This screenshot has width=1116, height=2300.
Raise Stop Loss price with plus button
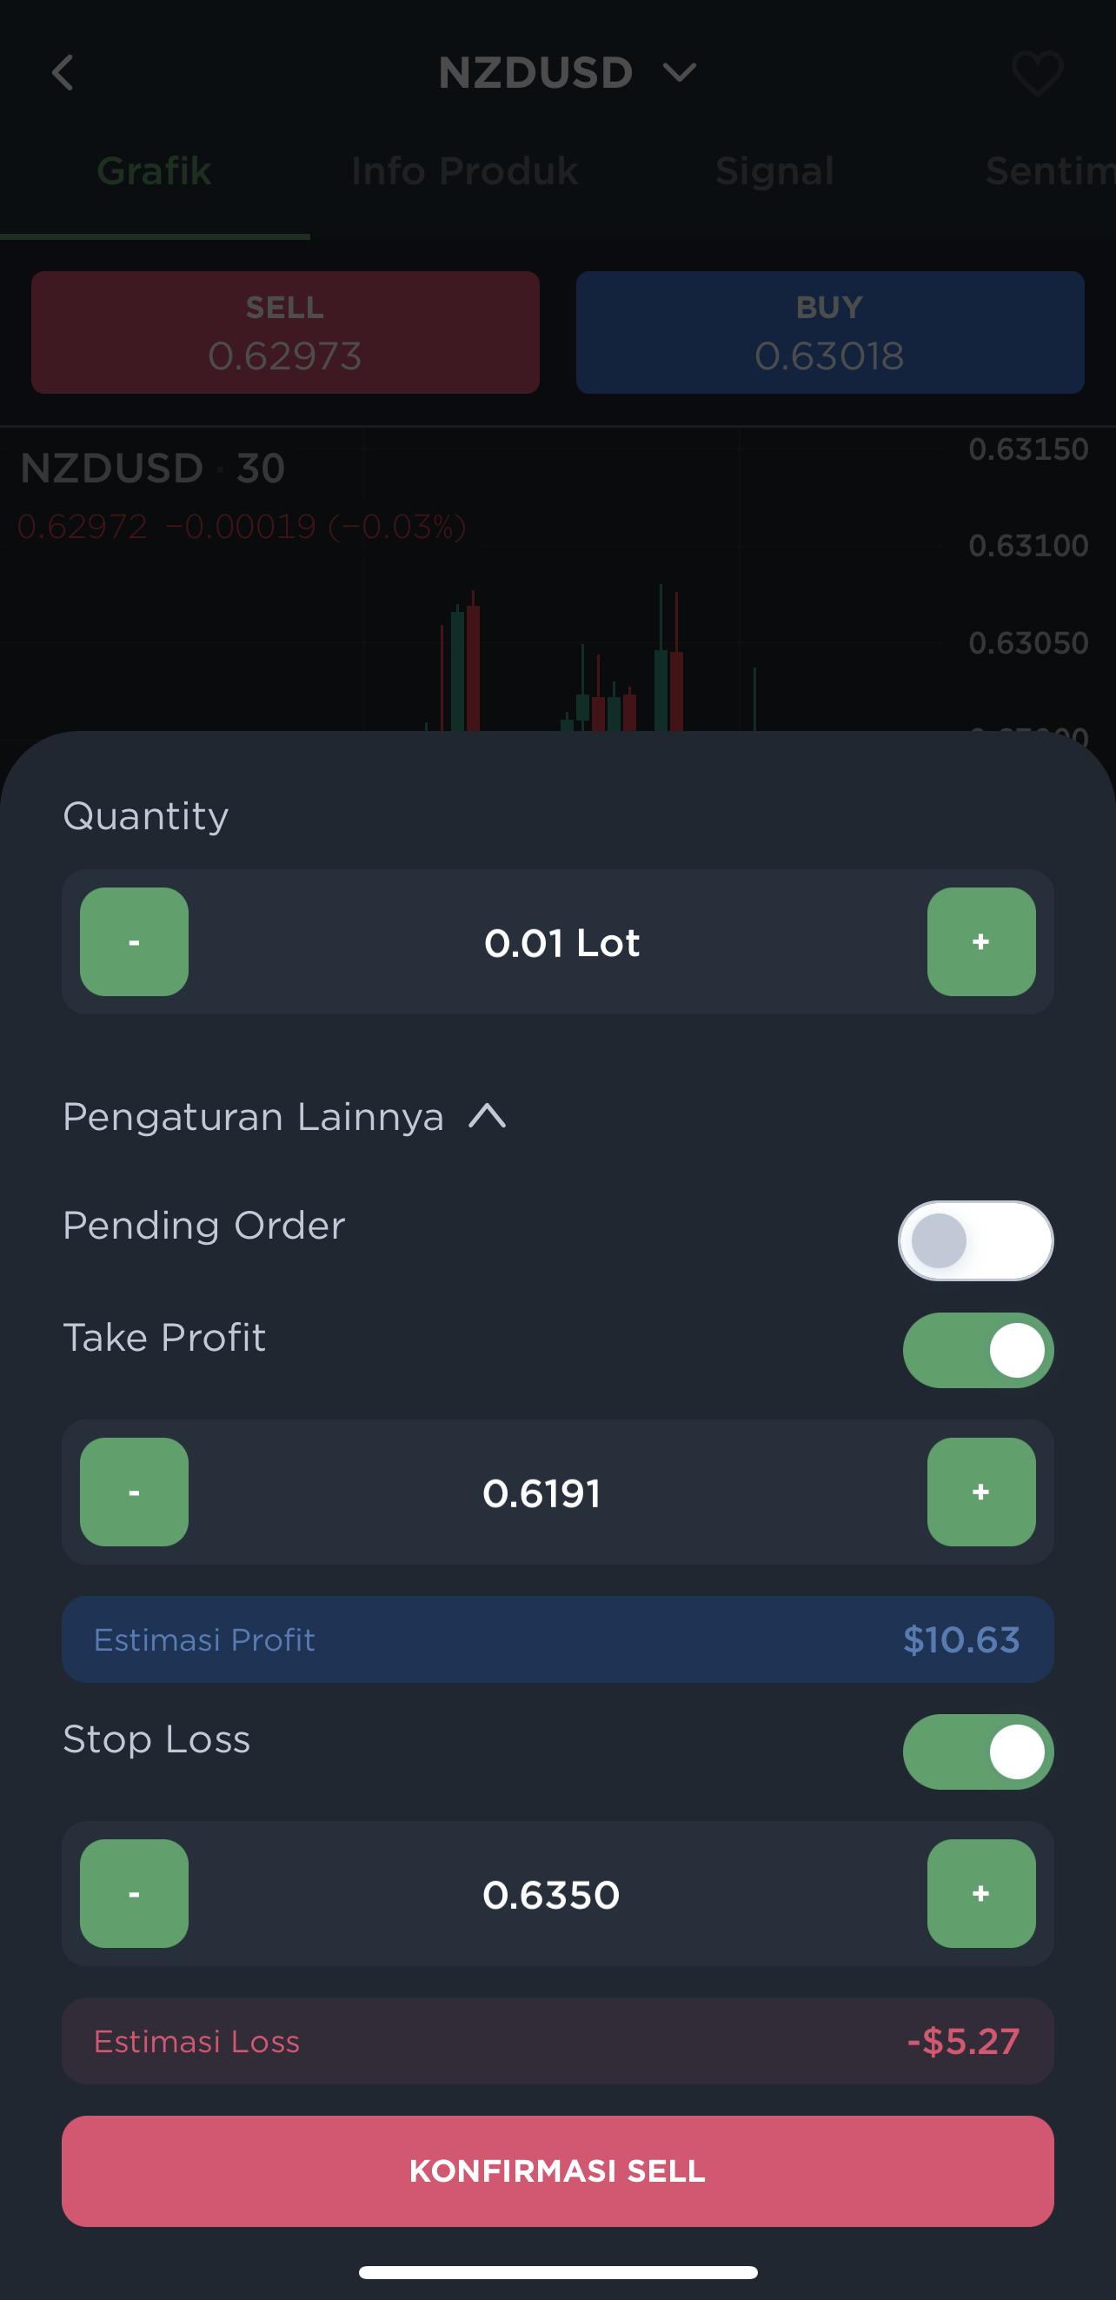click(x=981, y=1893)
